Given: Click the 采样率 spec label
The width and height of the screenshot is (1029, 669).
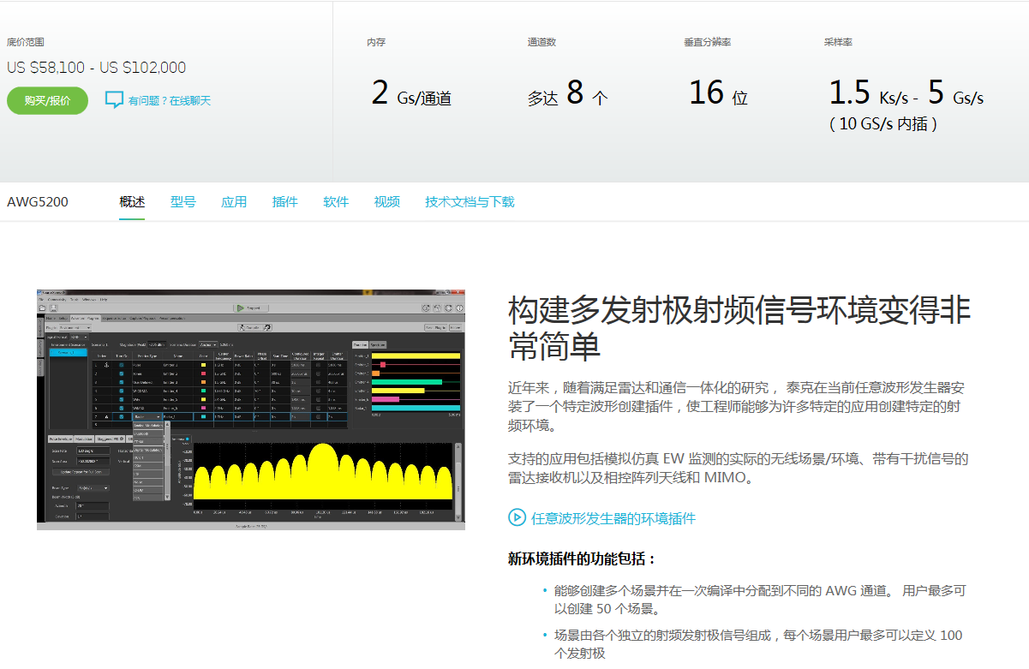Looking at the screenshot, I should pyautogui.click(x=838, y=42).
